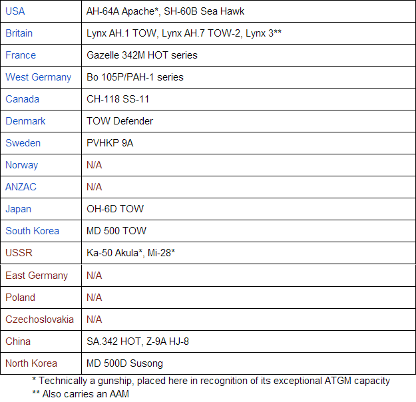Select the 'TOW Defender' cell

pyautogui.click(x=248, y=121)
